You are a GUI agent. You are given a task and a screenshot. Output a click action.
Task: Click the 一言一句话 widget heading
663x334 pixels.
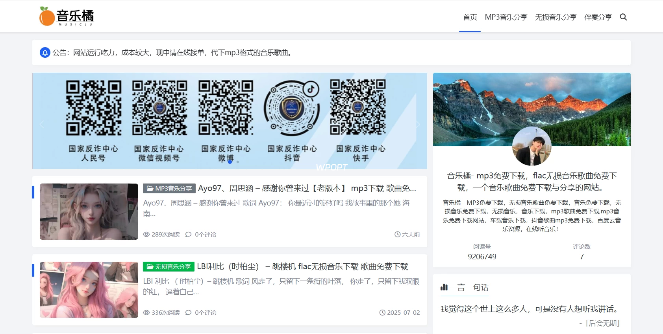click(465, 287)
